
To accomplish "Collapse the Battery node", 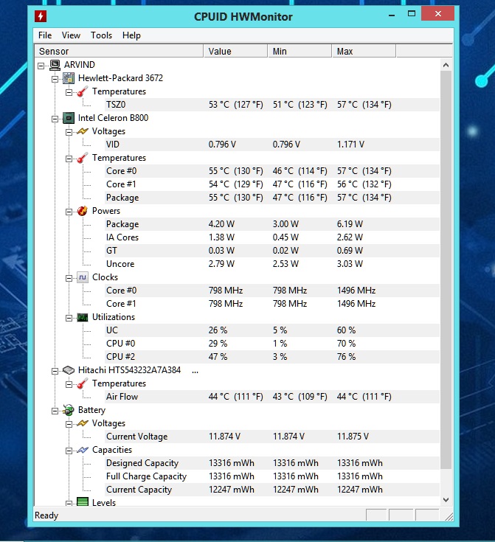I will pyautogui.click(x=55, y=411).
